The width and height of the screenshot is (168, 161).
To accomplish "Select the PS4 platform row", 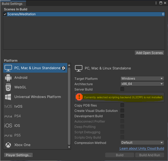I will coord(35,116).
